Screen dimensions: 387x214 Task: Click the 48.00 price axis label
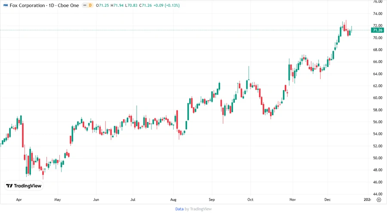click(x=378, y=170)
